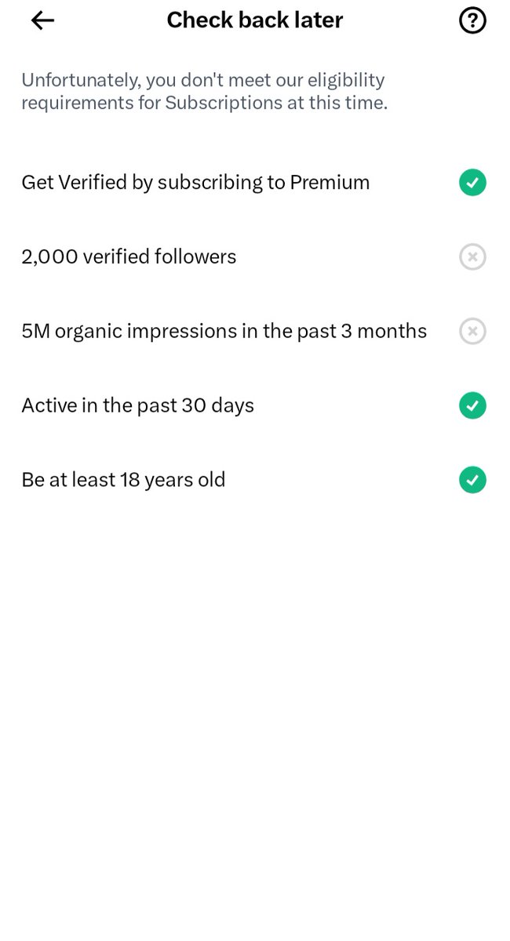Tap the gray X beside 5M organic impressions
Viewport: 510px width, 941px height.
click(x=472, y=332)
